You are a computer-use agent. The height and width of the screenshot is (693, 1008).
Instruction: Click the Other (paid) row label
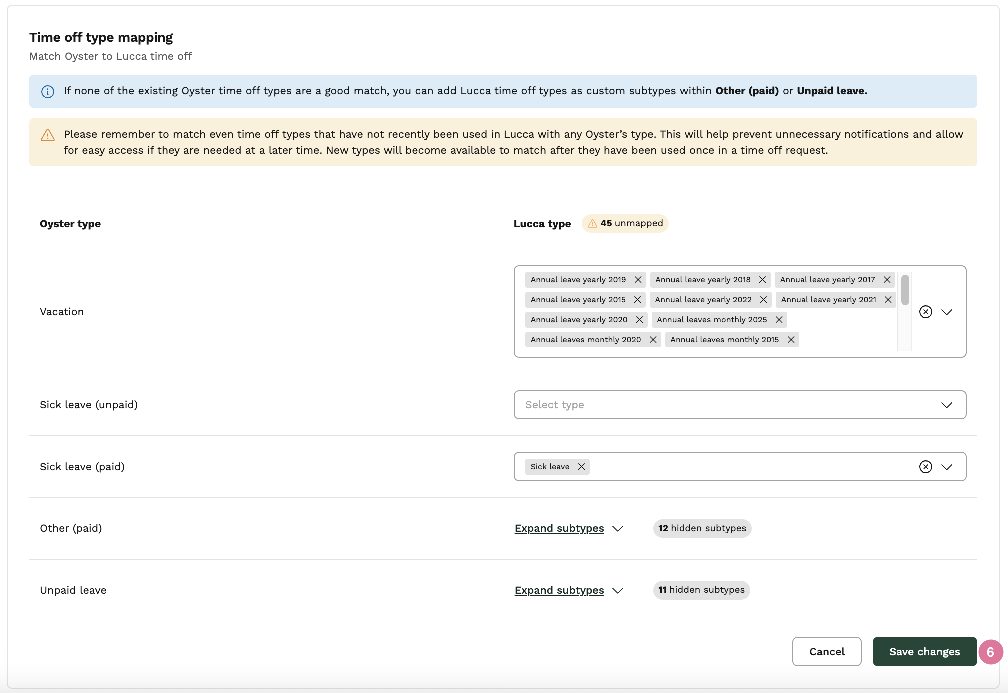click(71, 528)
